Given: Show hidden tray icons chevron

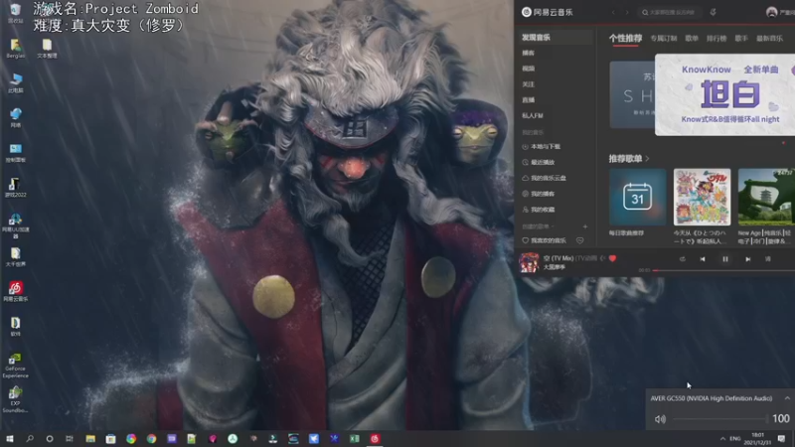Looking at the screenshot, I should 722,439.
